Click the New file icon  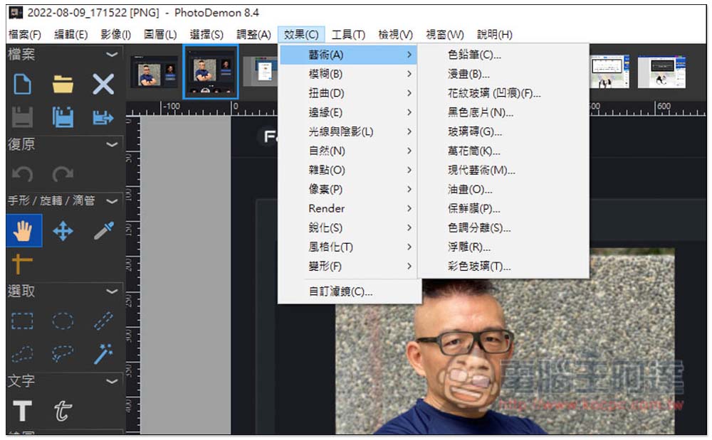tap(23, 85)
